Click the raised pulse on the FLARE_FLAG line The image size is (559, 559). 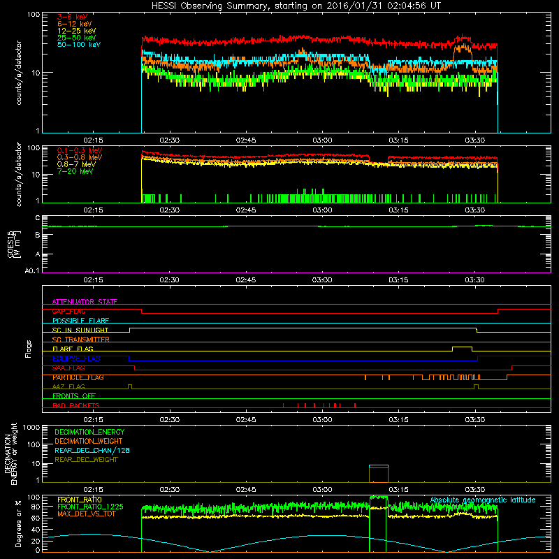coord(462,347)
